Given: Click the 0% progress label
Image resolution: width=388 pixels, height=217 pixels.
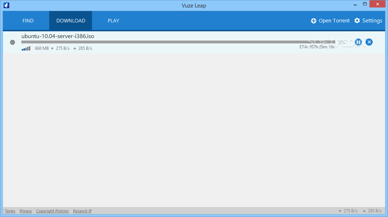Looking at the screenshot, I should 342,42.
